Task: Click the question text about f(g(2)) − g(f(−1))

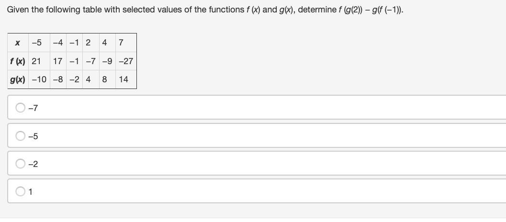Action: tap(205, 9)
